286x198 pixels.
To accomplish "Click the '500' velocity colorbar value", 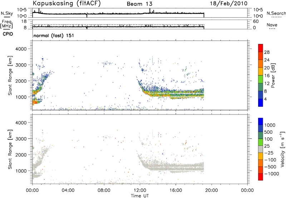I will [268, 132].
